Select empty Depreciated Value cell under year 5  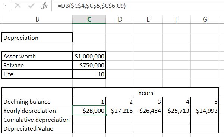pyautogui.click(x=205, y=128)
